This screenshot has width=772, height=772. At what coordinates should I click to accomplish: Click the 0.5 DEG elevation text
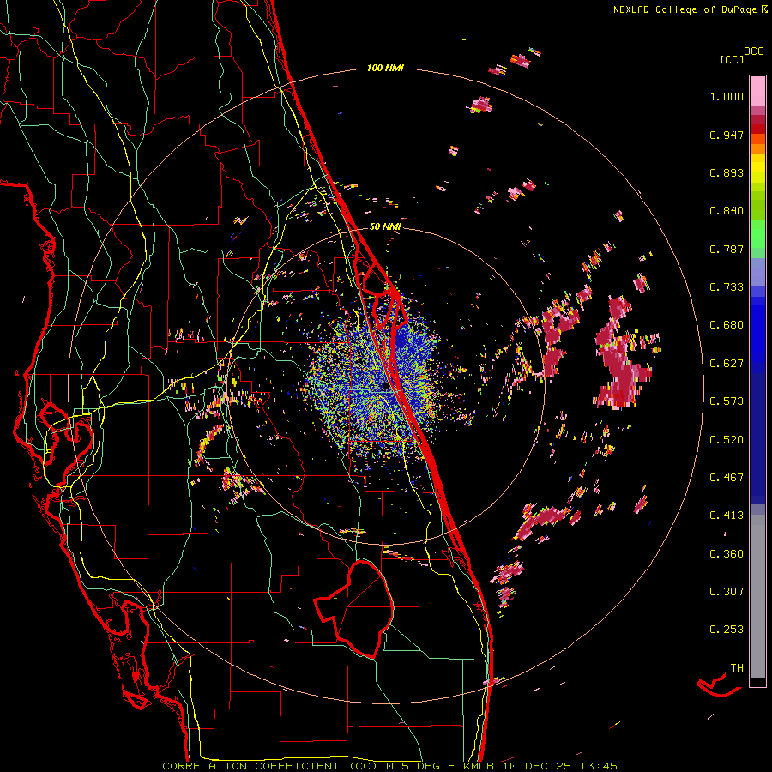[414, 766]
